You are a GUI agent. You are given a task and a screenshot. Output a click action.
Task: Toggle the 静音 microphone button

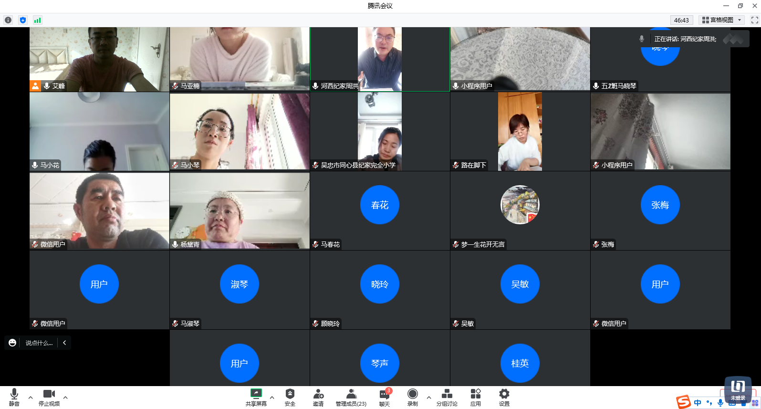point(14,397)
